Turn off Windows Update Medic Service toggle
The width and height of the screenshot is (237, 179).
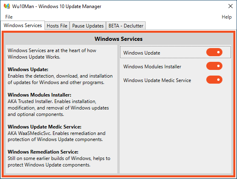tap(214, 80)
